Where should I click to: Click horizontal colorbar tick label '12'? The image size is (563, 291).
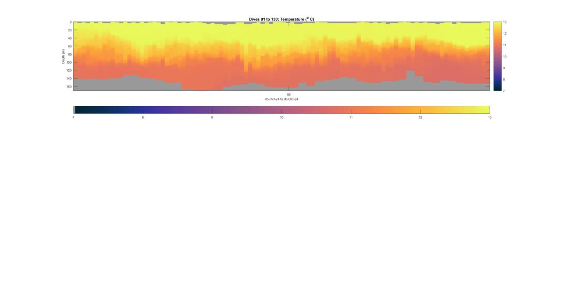420,117
